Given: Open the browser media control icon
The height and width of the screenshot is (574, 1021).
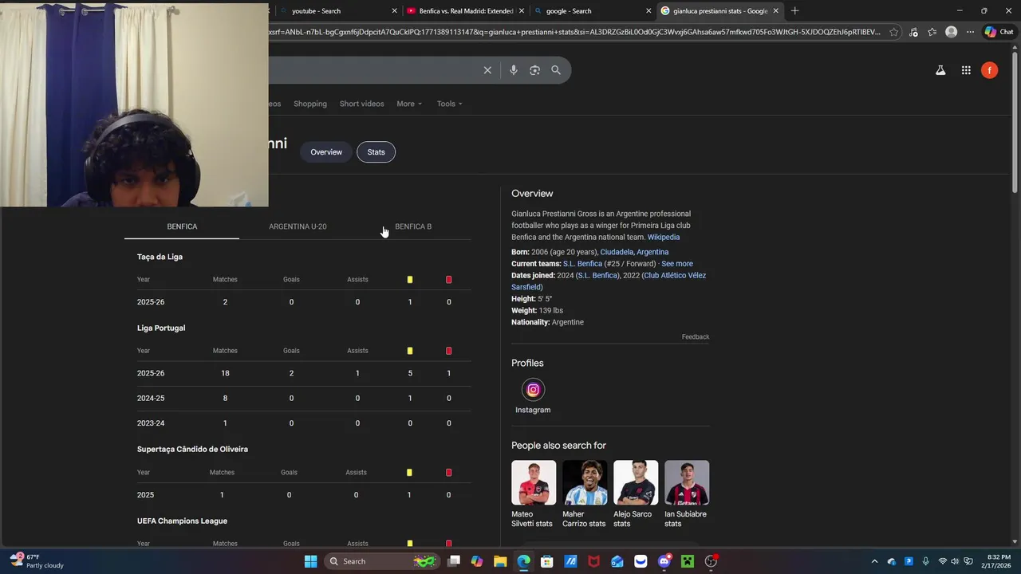Looking at the screenshot, I should click(x=913, y=32).
